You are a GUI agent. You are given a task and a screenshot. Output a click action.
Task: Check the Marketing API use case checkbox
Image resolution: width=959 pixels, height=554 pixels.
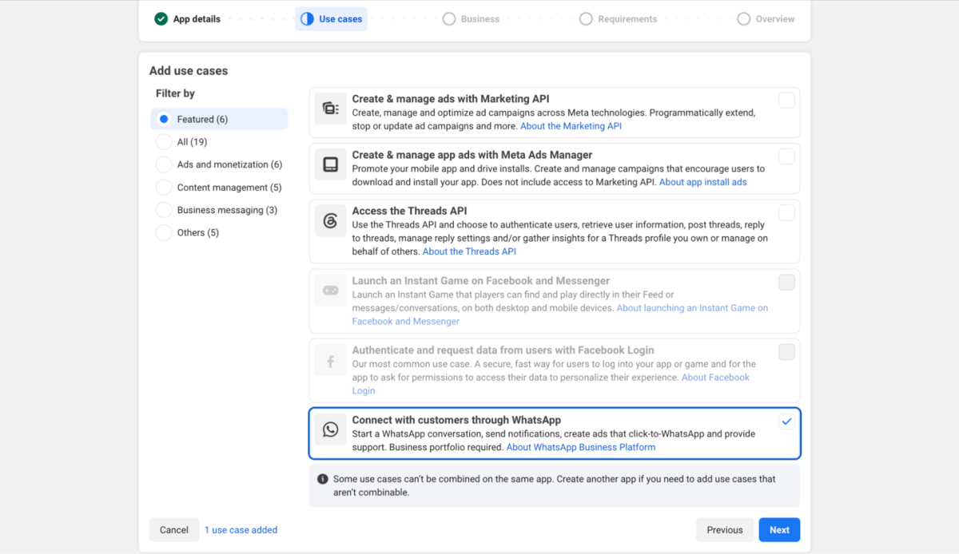786,101
